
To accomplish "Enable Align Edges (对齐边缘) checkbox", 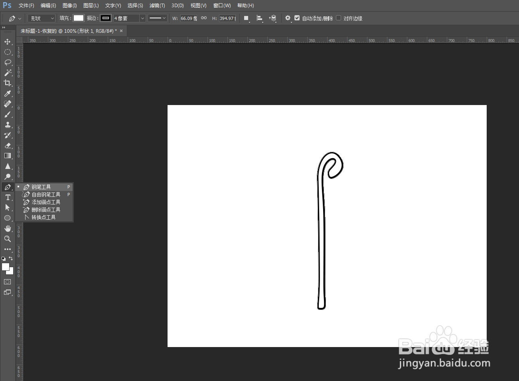I will coord(338,18).
